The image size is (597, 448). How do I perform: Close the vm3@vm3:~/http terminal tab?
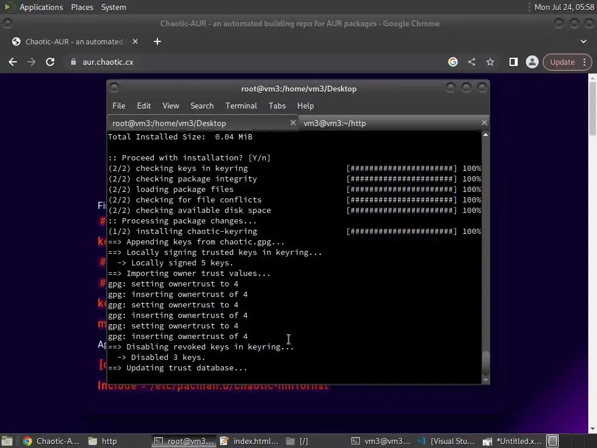[484, 123]
